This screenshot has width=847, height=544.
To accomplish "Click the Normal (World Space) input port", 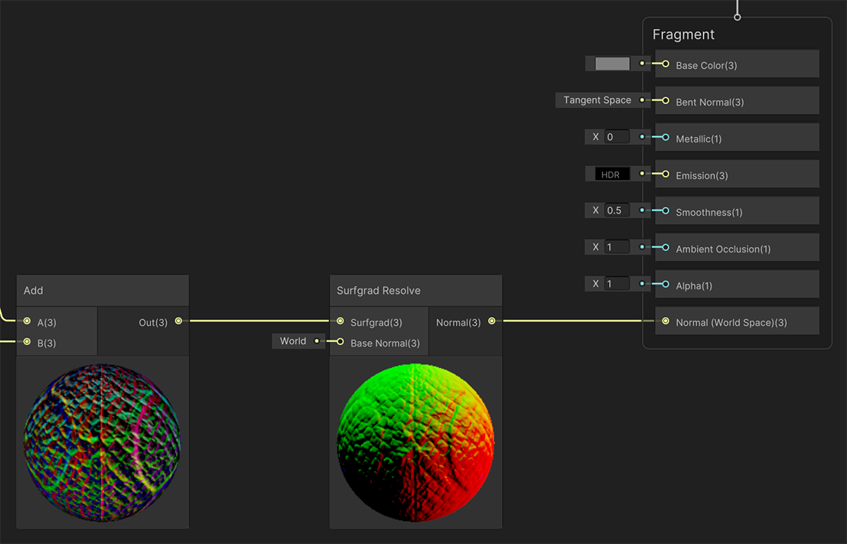I will click(666, 321).
